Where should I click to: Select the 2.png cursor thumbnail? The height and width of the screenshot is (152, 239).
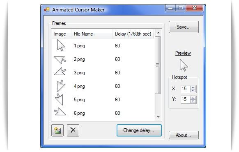(60, 60)
